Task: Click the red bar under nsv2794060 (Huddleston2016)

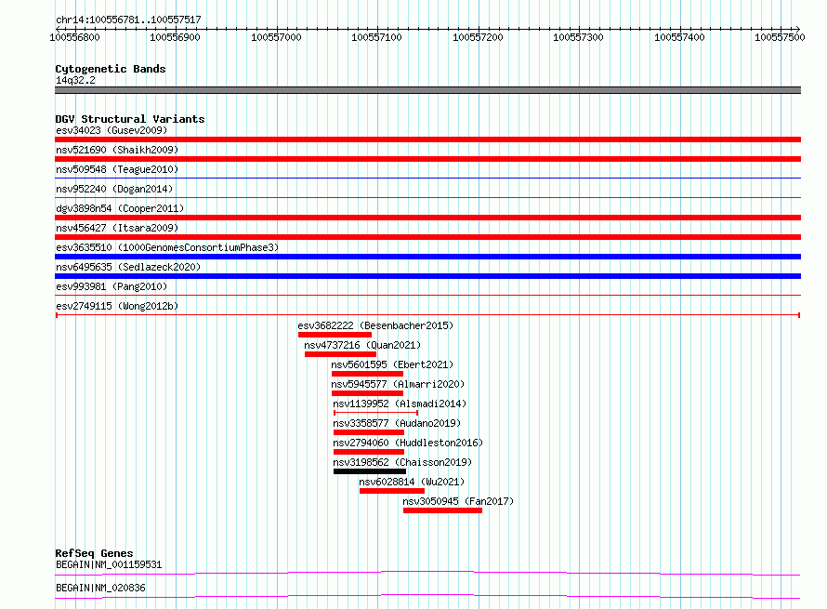Action: coord(369,452)
